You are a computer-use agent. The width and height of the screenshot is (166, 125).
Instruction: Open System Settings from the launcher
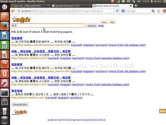click(5, 83)
